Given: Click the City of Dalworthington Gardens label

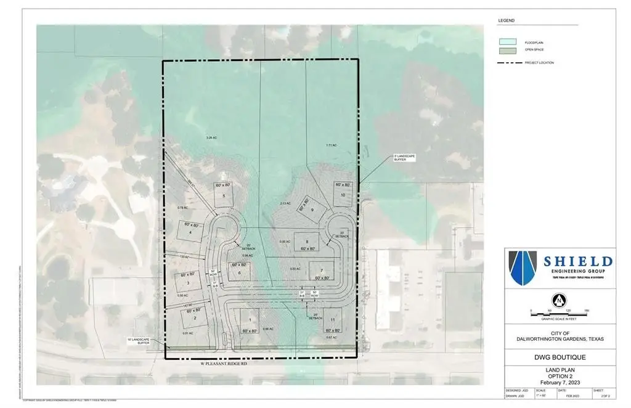Looking at the screenshot, I should pos(560,336).
